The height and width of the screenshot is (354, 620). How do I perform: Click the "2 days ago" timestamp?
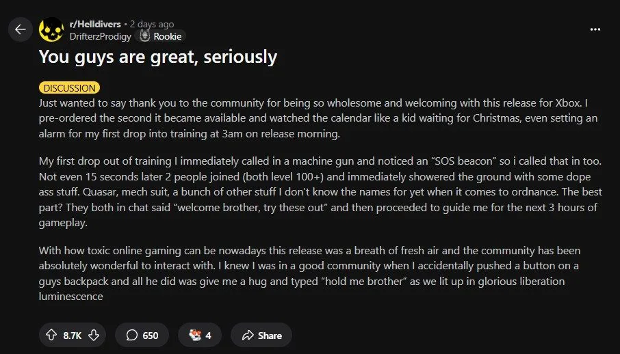(151, 25)
